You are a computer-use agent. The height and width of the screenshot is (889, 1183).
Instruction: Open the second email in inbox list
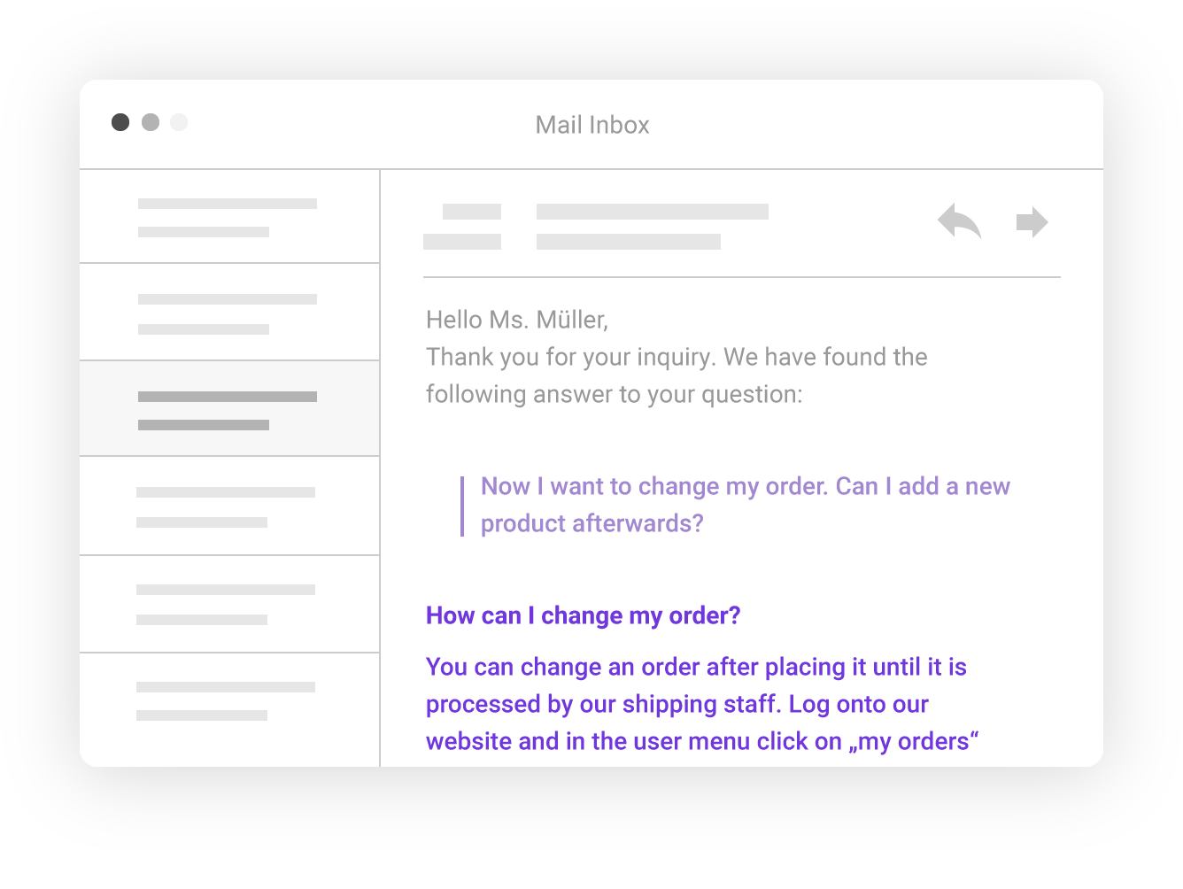click(x=229, y=313)
